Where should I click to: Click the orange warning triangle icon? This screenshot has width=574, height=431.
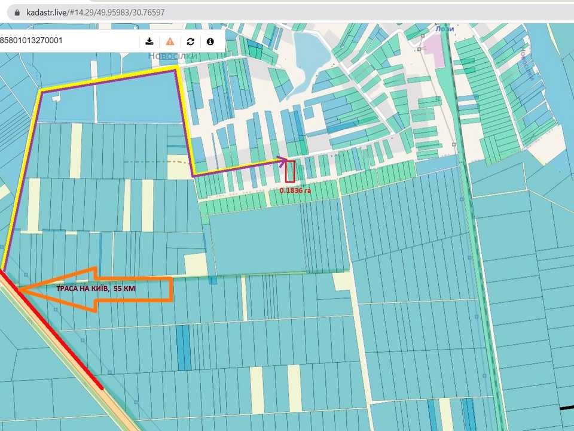click(170, 41)
